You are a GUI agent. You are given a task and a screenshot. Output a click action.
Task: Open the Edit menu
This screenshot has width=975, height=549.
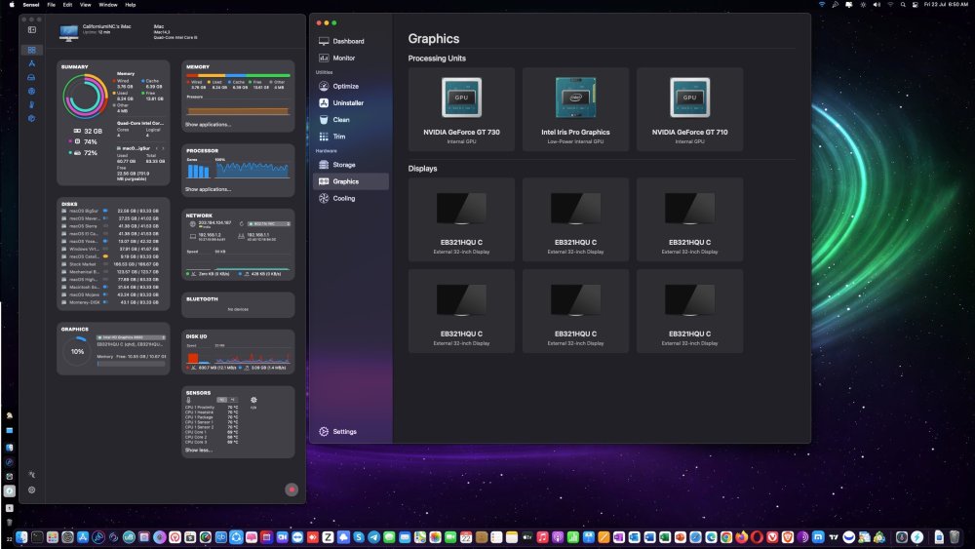[67, 4]
